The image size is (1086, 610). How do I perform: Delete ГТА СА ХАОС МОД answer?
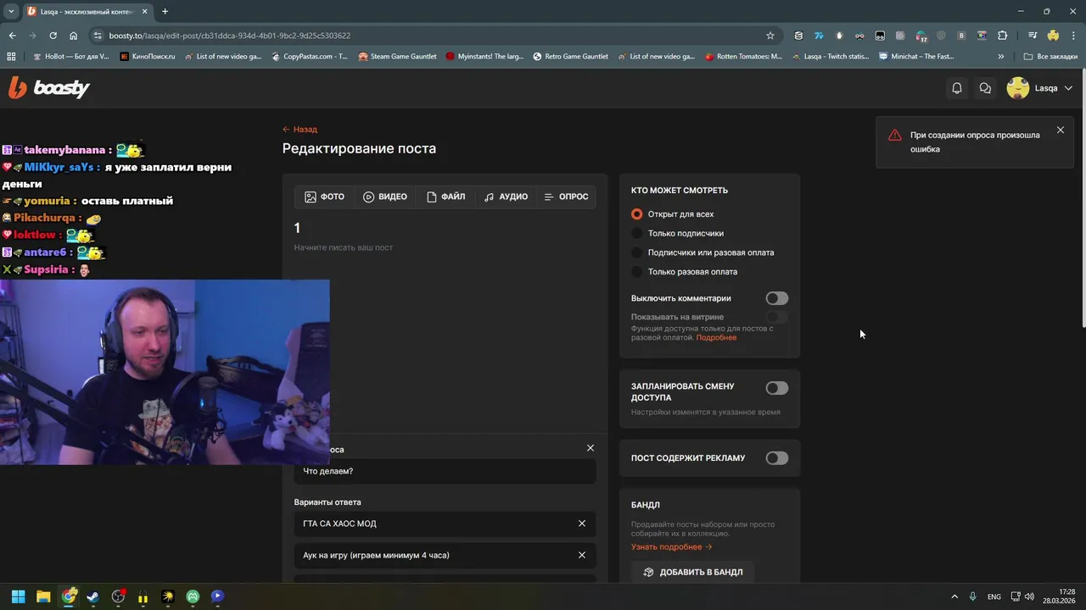coord(582,524)
